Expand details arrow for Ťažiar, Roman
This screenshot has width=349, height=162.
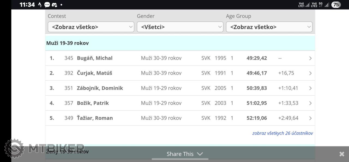(310, 118)
